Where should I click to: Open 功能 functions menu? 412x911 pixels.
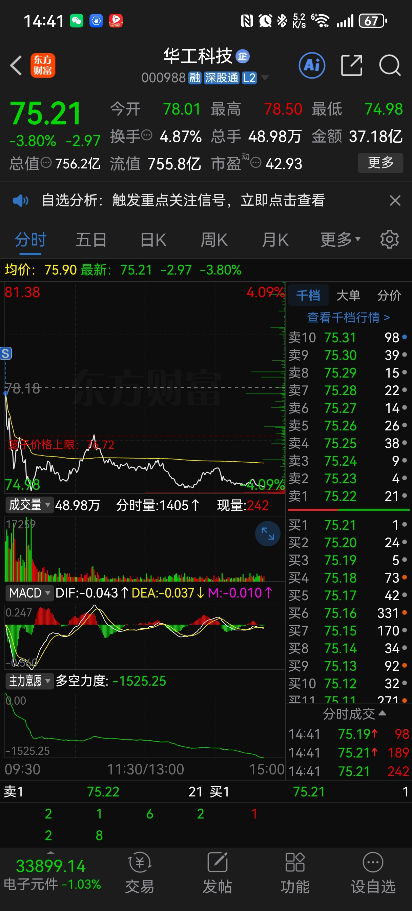click(x=295, y=873)
